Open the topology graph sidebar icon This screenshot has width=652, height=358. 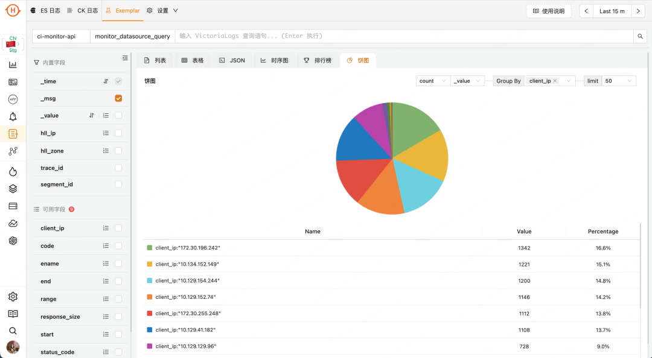point(13,151)
